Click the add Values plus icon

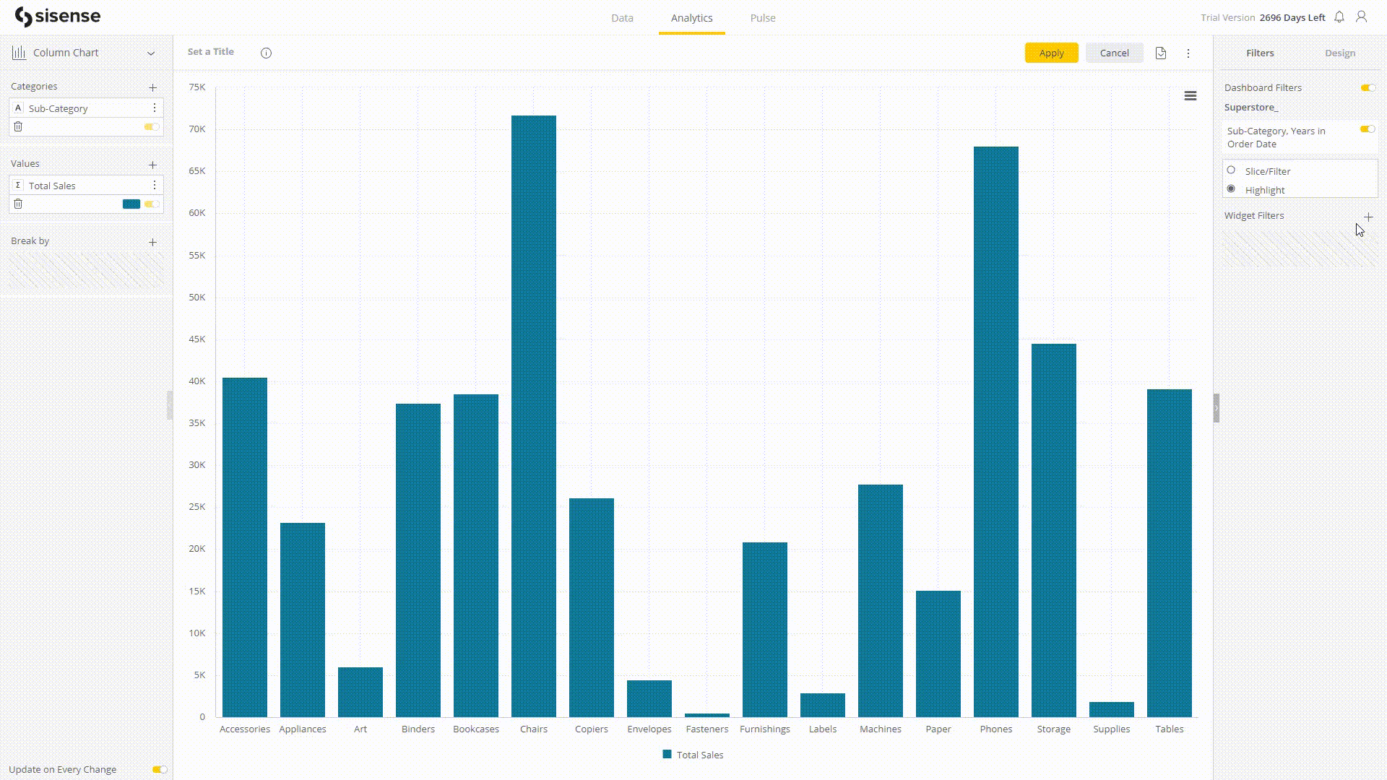pos(153,164)
